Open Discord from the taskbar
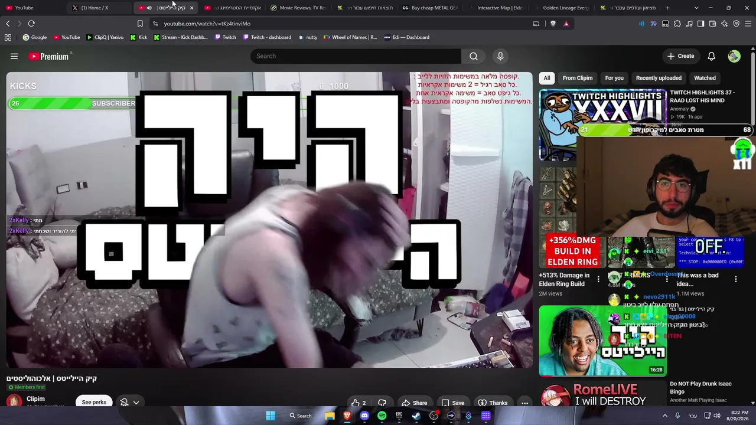Screen dimensions: 756x425 pos(364,416)
